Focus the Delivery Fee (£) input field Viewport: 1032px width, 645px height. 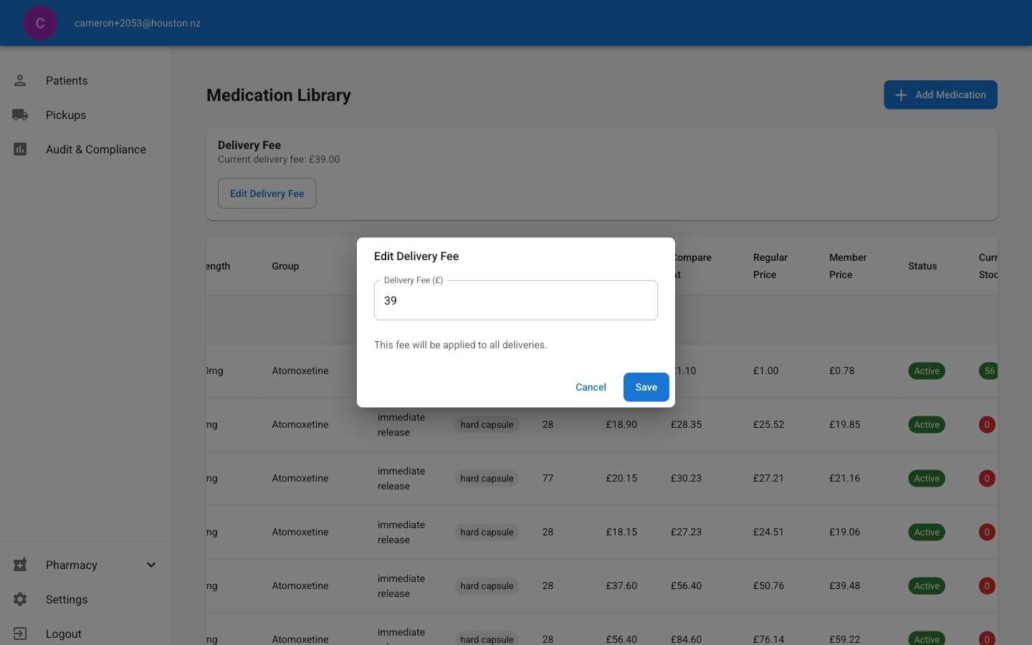click(516, 300)
